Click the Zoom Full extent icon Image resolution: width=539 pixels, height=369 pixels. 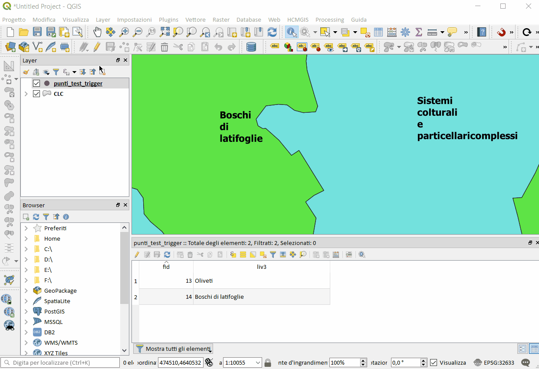click(x=164, y=32)
